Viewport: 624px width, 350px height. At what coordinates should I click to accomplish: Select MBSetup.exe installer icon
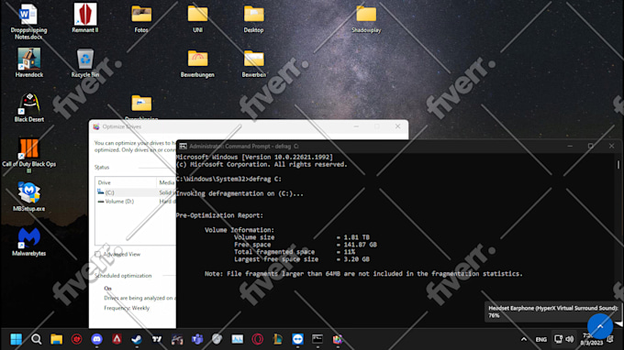29,197
